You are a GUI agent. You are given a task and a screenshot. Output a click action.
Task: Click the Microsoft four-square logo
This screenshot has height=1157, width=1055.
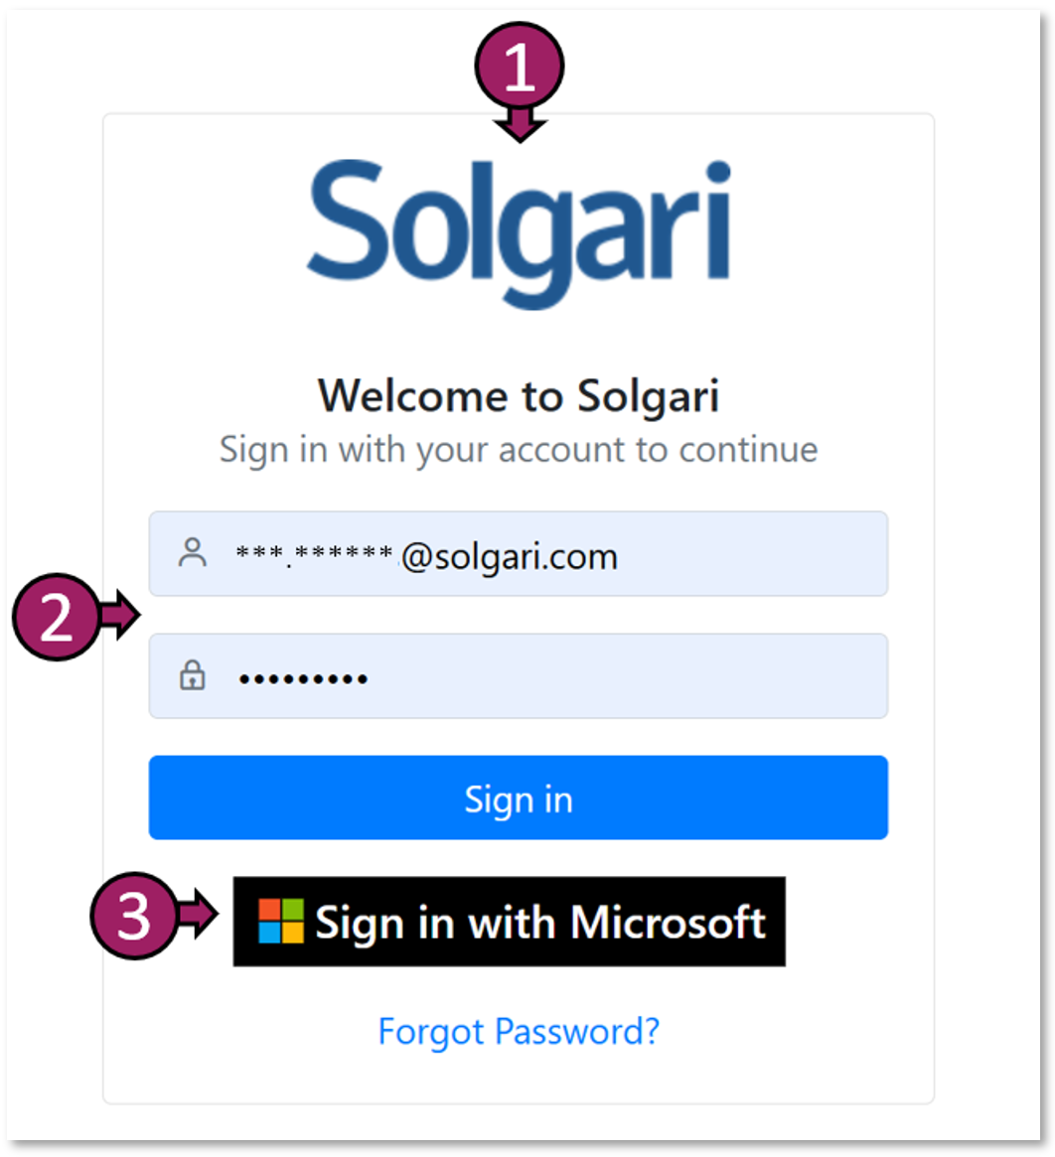[279, 923]
